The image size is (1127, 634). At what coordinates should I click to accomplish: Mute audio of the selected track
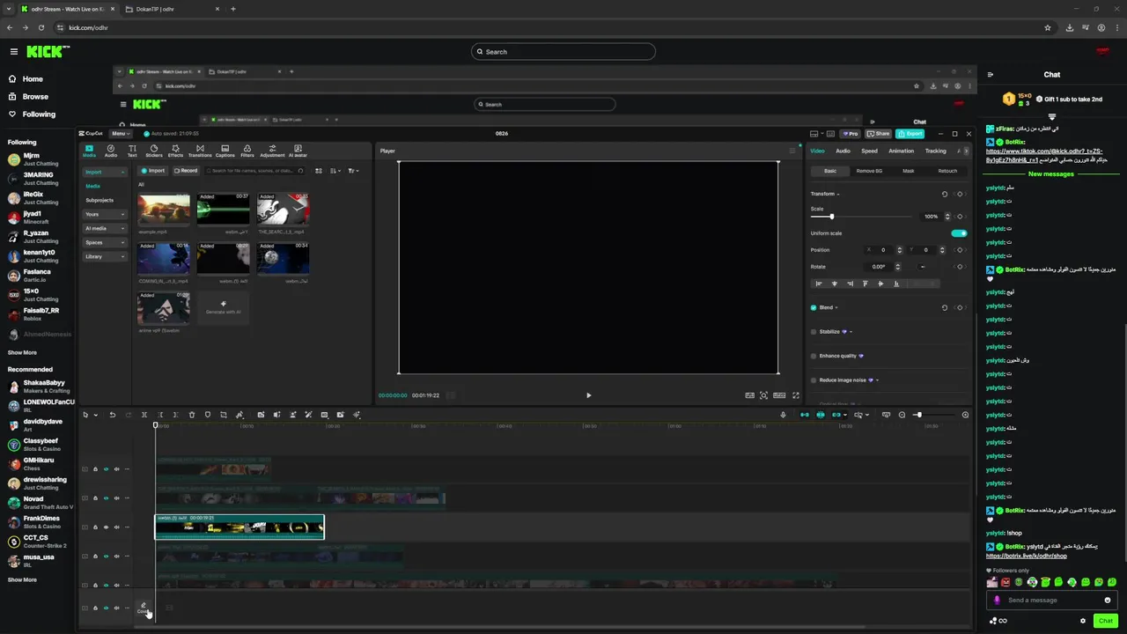[x=116, y=527]
